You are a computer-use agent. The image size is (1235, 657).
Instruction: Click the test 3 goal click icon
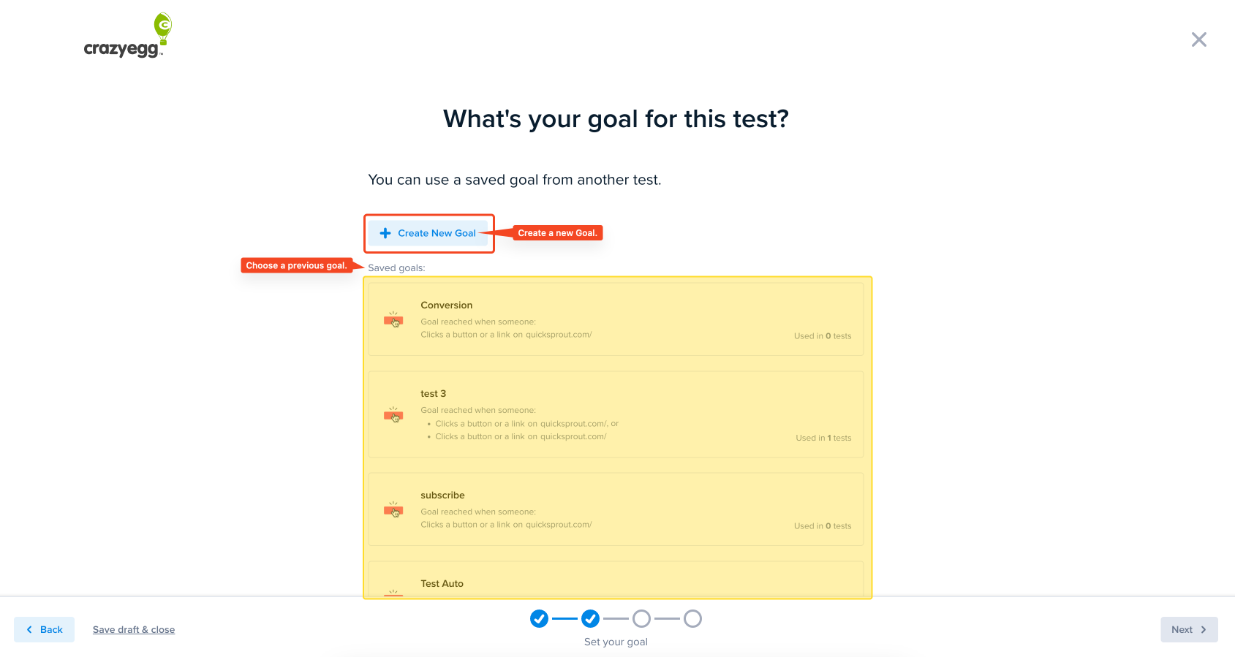(393, 414)
